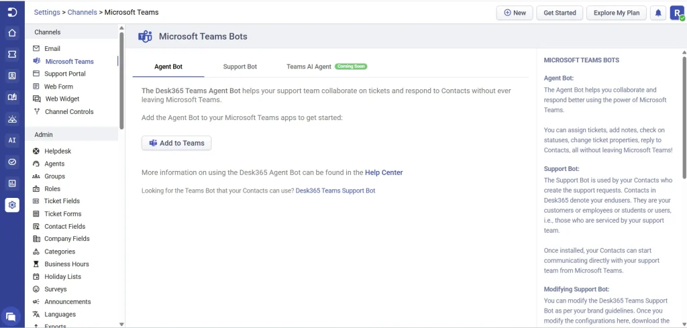Click the Get Started button

coord(560,13)
